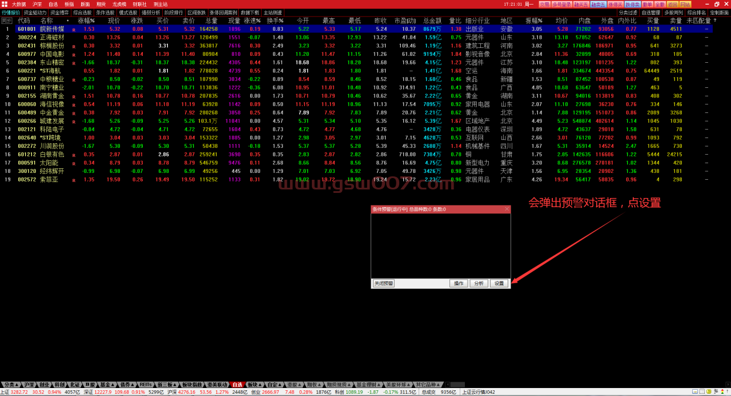
Task: Open the 版面 menu
Action: (x=85, y=4)
